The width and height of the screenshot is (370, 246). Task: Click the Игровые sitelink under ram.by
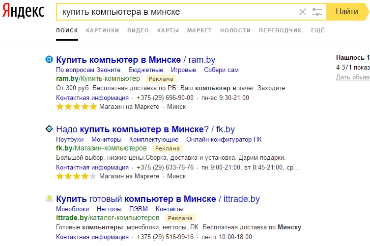click(x=183, y=70)
